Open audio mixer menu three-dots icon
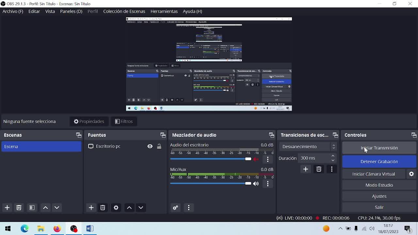 [x=189, y=208]
